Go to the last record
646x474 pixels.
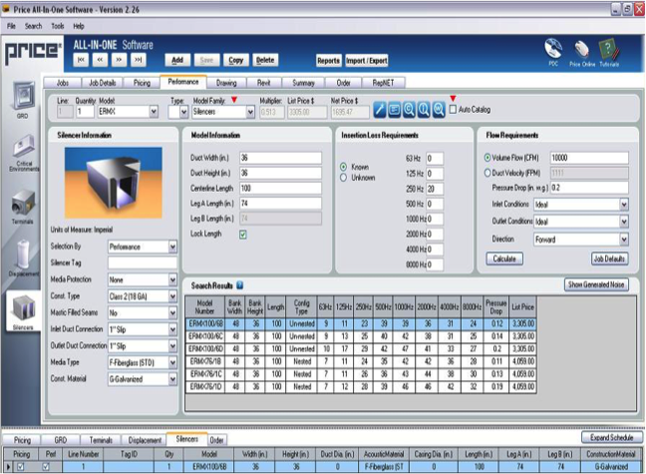(x=139, y=60)
